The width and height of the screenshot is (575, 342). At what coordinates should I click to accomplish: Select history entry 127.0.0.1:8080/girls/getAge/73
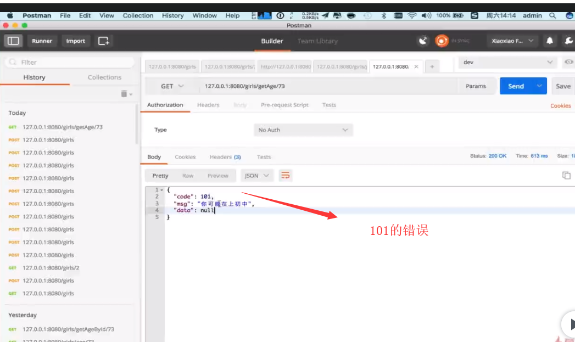63,127
